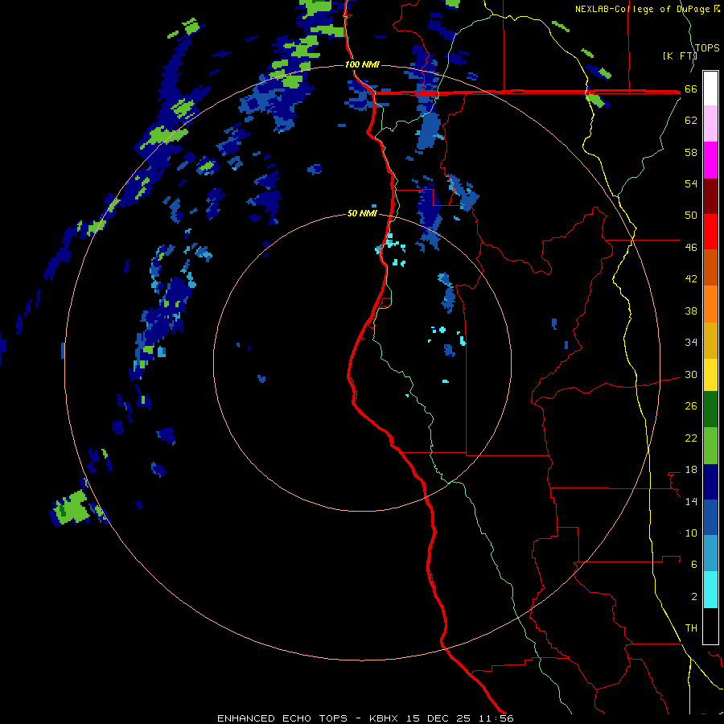724x724 pixels.
Task: Click the "TH" legend label
Action: (x=691, y=627)
